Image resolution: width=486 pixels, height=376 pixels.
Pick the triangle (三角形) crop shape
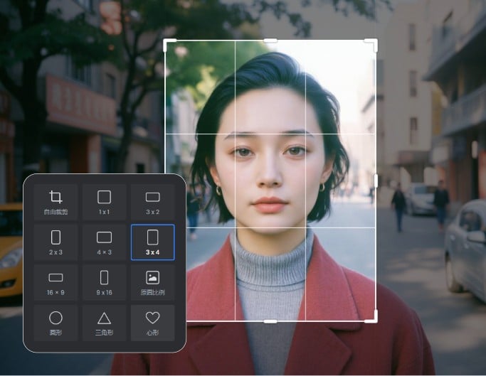(x=104, y=323)
